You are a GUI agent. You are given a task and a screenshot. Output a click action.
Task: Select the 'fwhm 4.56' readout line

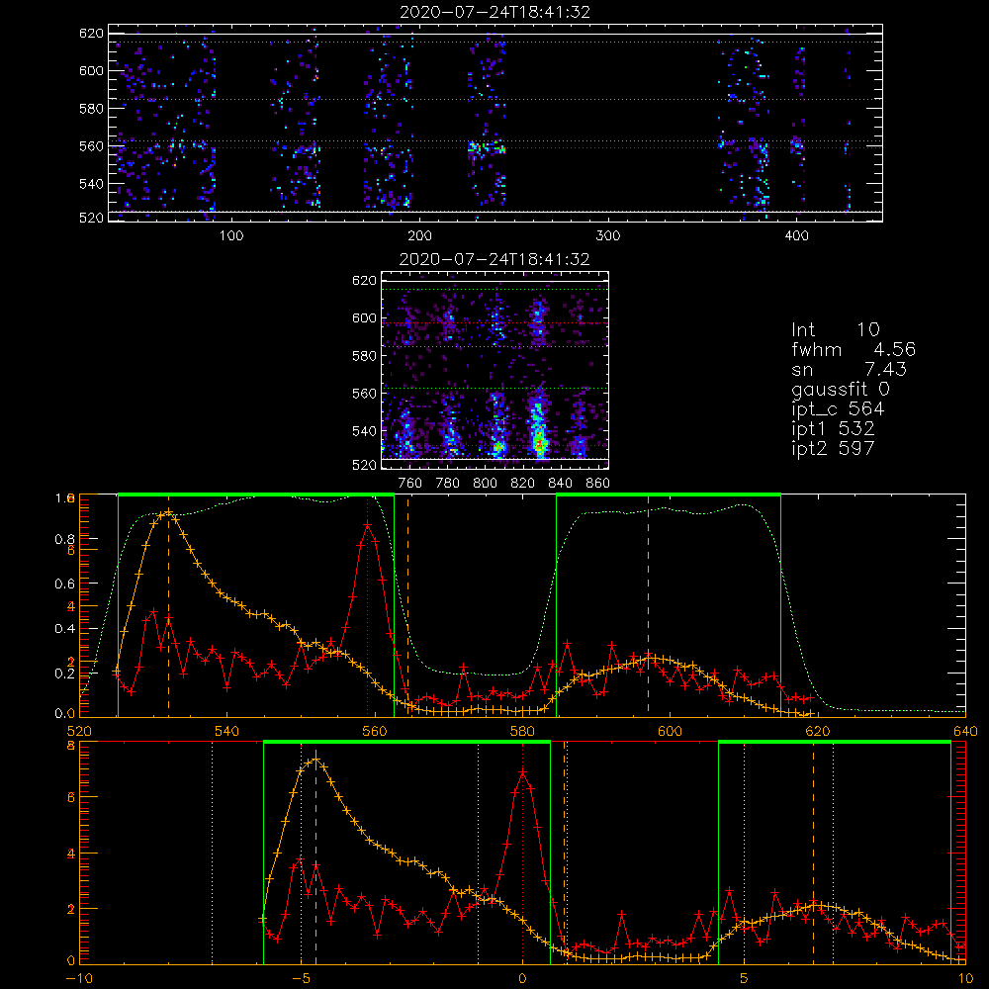pyautogui.click(x=854, y=349)
